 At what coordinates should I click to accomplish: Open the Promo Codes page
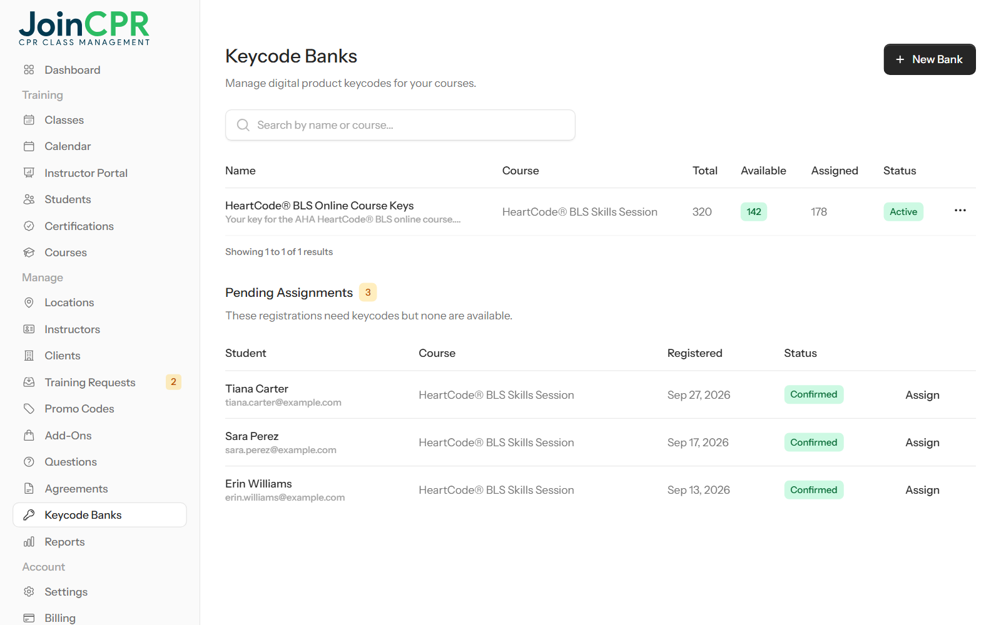tap(100, 409)
